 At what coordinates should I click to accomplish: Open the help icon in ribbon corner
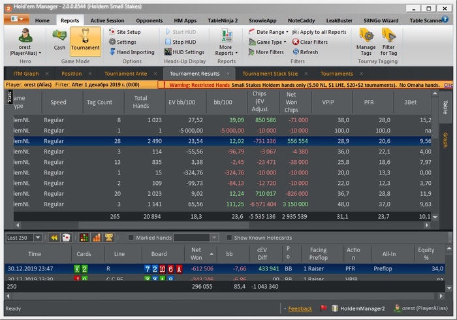tap(445, 20)
